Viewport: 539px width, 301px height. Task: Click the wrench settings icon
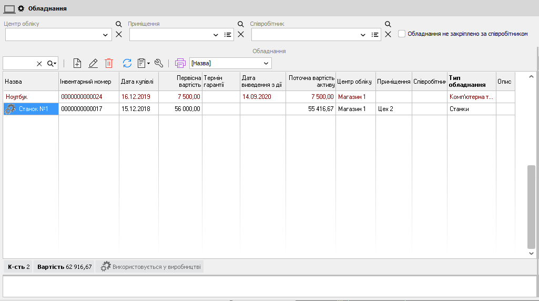point(159,63)
